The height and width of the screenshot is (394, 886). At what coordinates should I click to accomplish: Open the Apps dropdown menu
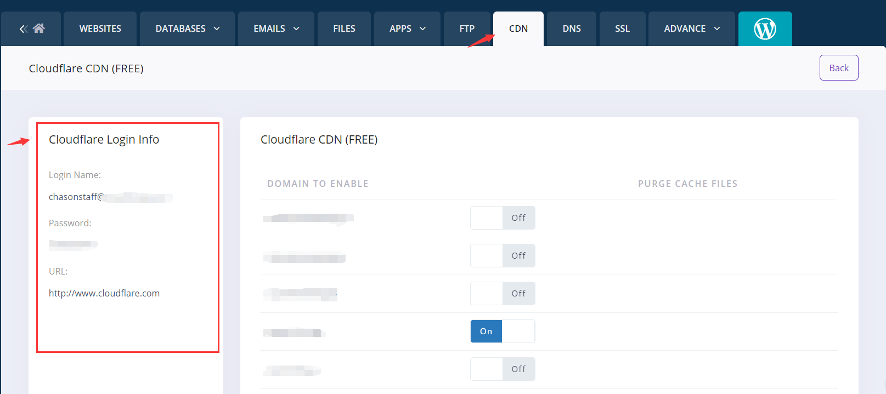[407, 28]
